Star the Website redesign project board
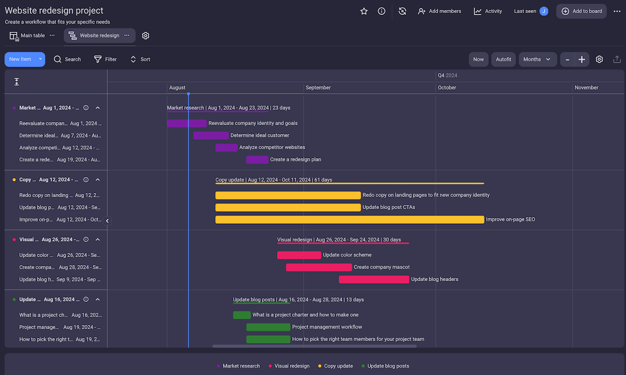 point(364,10)
